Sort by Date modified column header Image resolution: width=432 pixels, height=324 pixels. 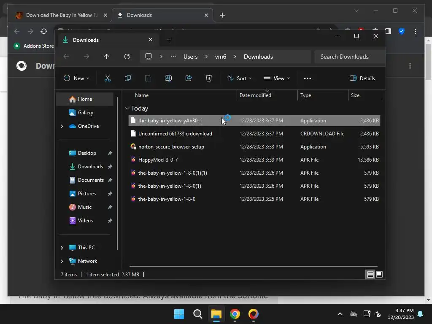point(255,95)
